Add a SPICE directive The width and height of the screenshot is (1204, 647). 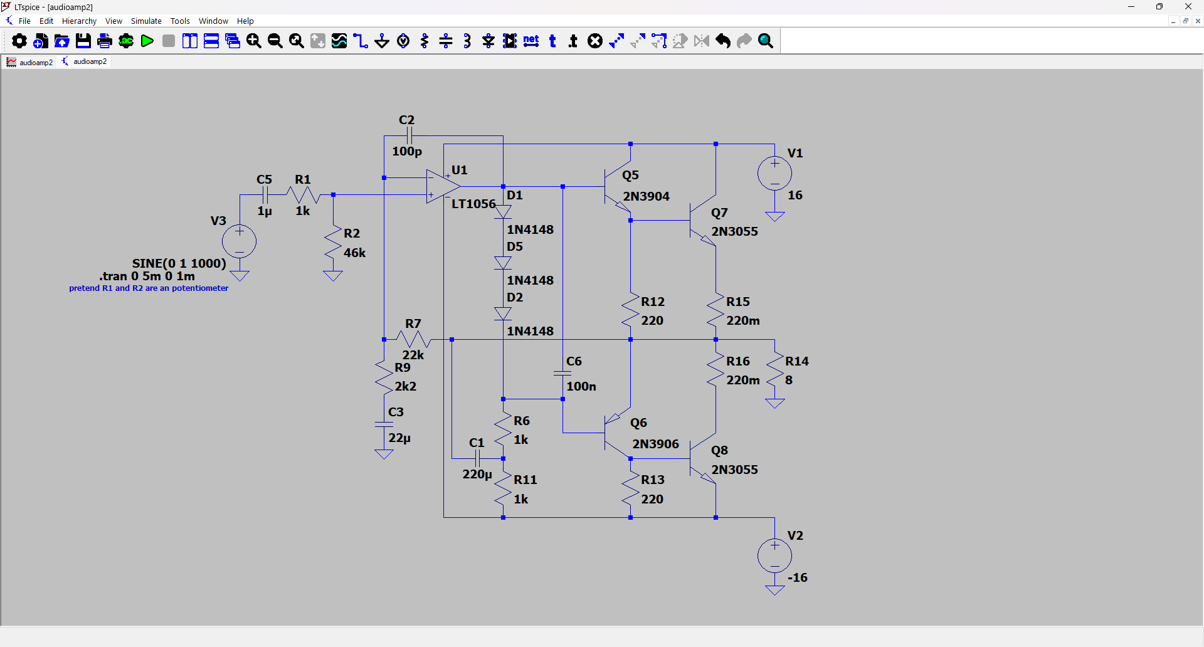pyautogui.click(x=573, y=41)
